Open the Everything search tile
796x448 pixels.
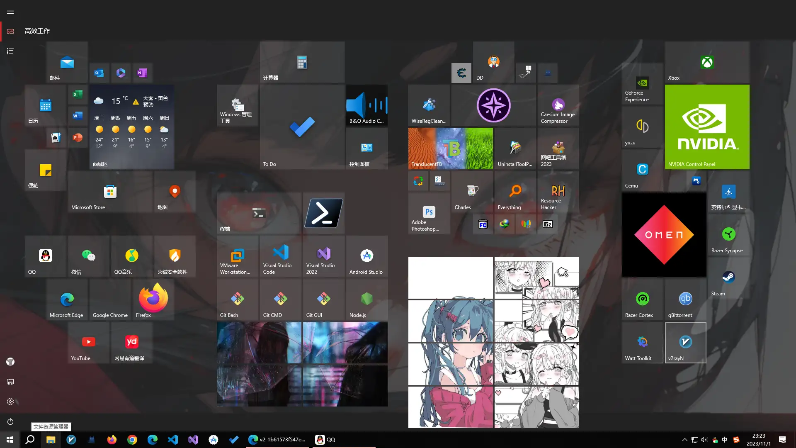tap(515, 192)
